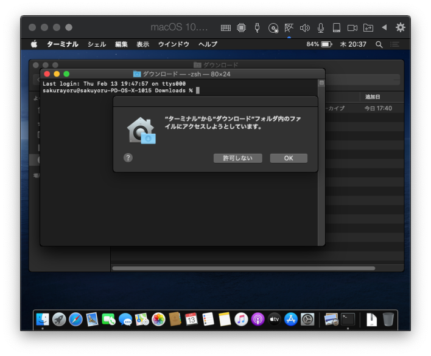
Task: Open Maps from the Dock
Action: pyautogui.click(x=142, y=320)
